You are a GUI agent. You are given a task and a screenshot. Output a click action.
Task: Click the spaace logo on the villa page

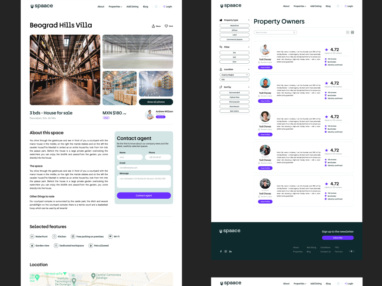(41, 6)
